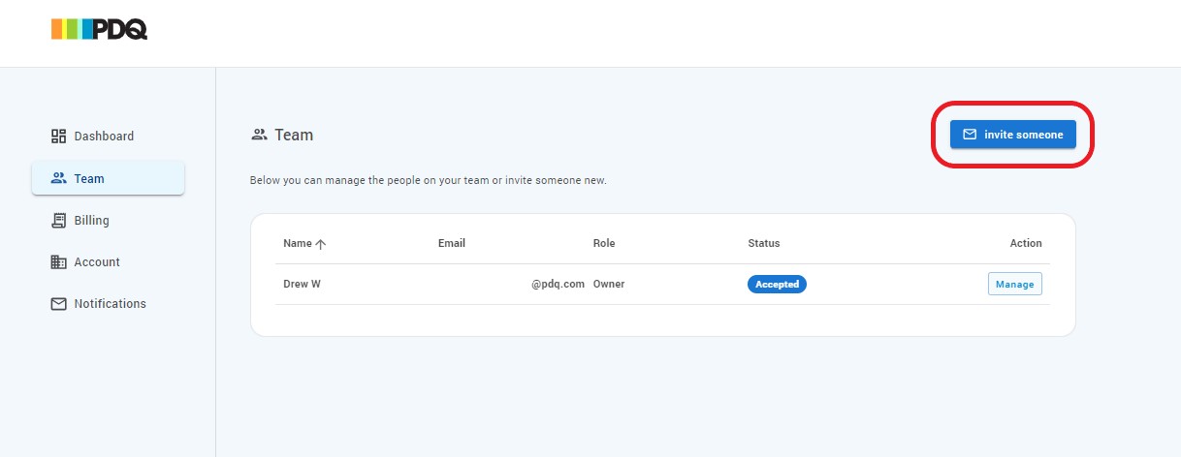Click the PDQ logo

click(x=99, y=30)
